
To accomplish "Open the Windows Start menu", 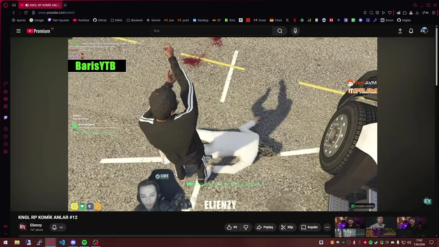I will (5, 243).
